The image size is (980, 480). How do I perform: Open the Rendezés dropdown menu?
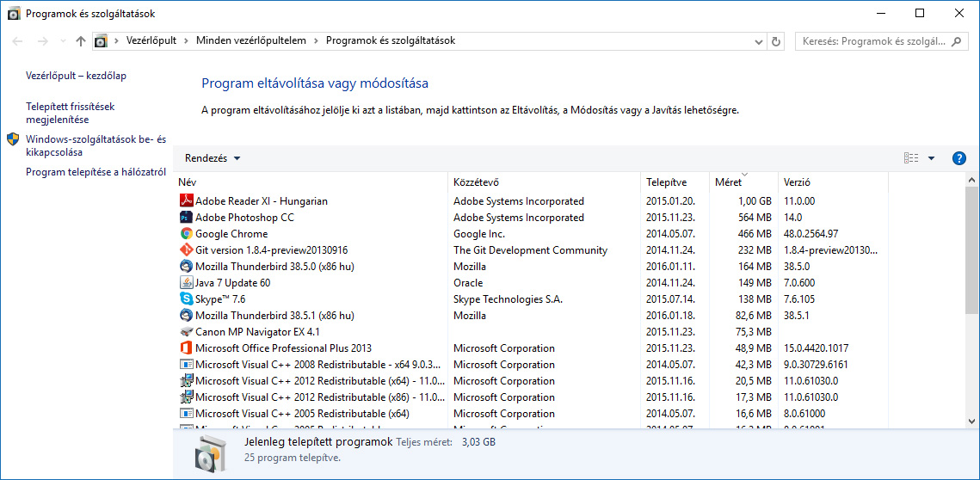[213, 158]
